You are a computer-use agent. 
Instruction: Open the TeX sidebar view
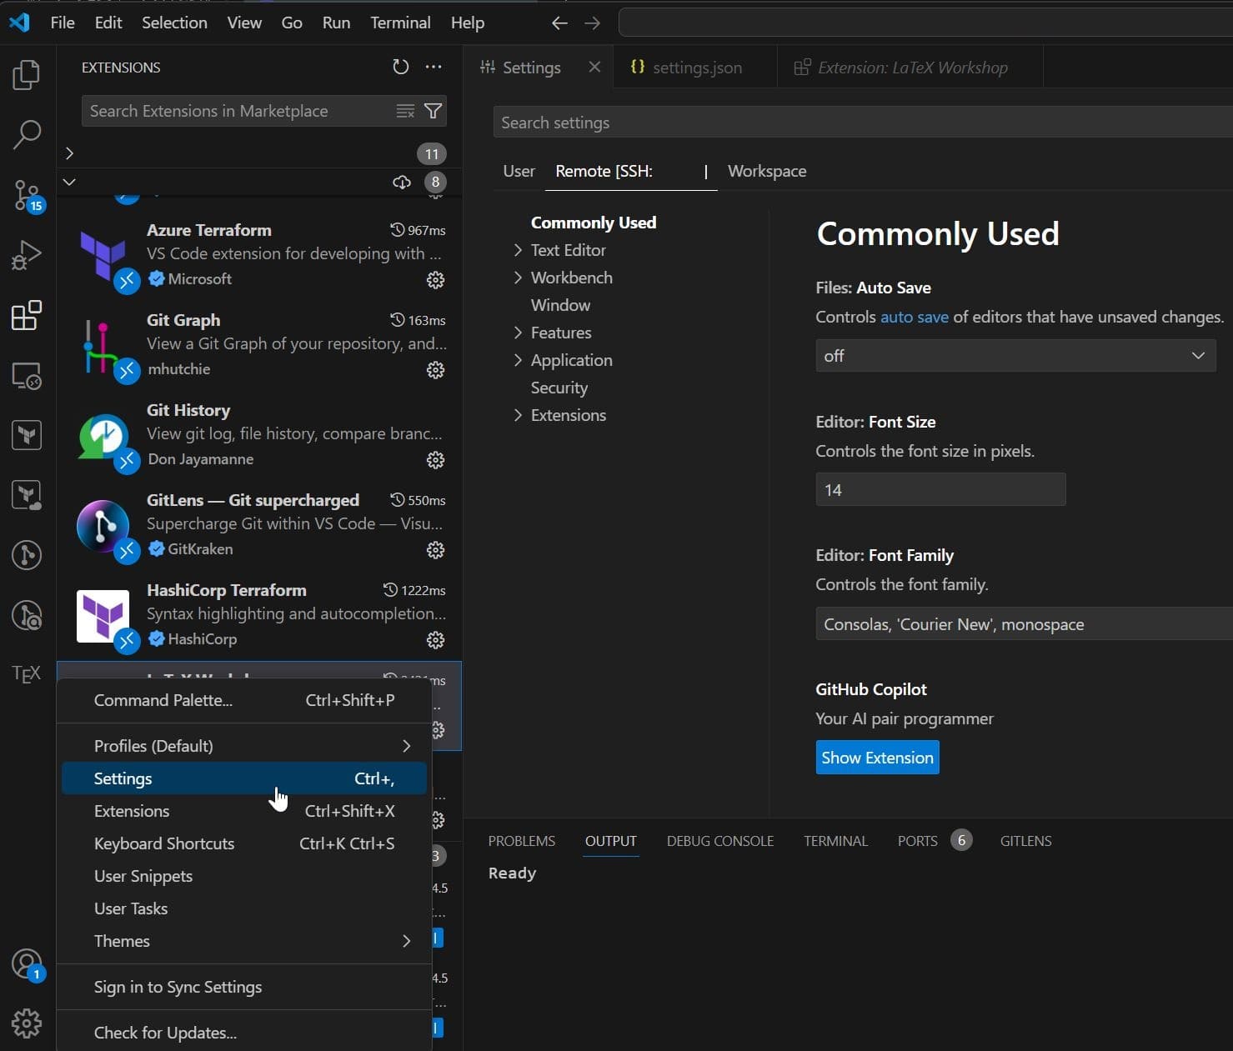(x=27, y=673)
